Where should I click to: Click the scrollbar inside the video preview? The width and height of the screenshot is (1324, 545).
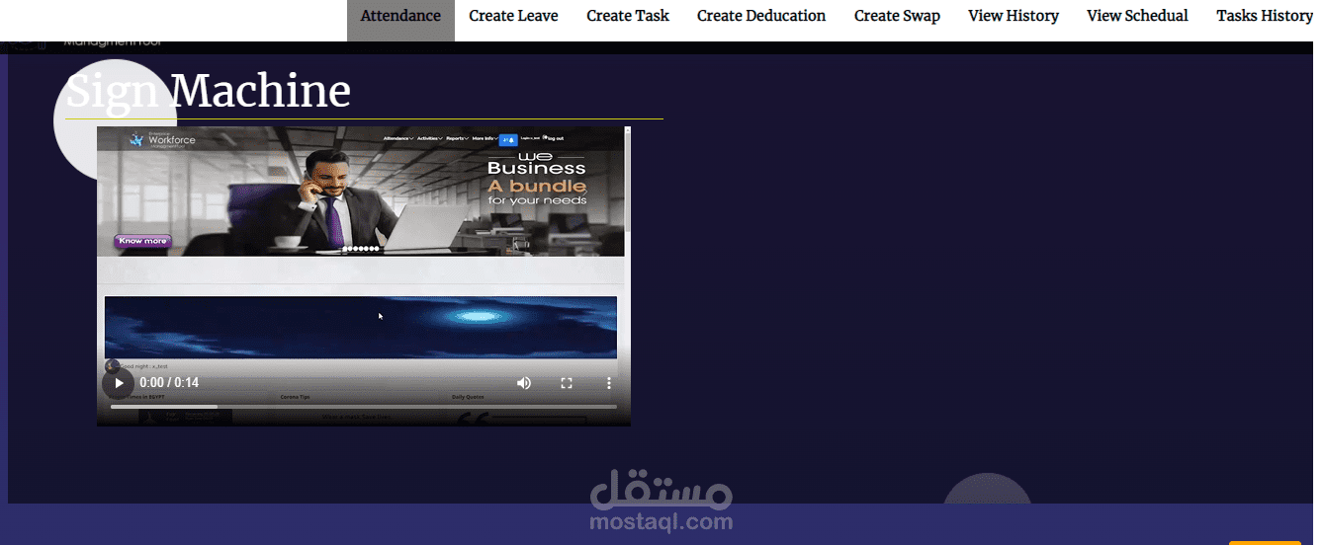627,179
